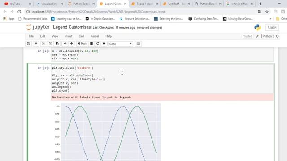Click the Jupyter logo
This screenshot has height=161, width=287.
38,27
